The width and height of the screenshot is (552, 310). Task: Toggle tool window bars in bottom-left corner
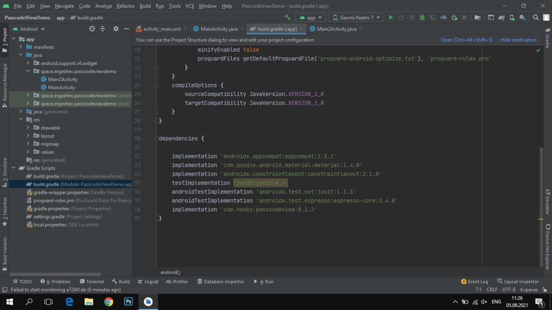click(5, 290)
